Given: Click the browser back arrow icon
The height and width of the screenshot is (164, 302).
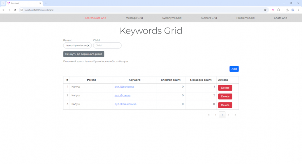Looking at the screenshot, I should 3,10.
